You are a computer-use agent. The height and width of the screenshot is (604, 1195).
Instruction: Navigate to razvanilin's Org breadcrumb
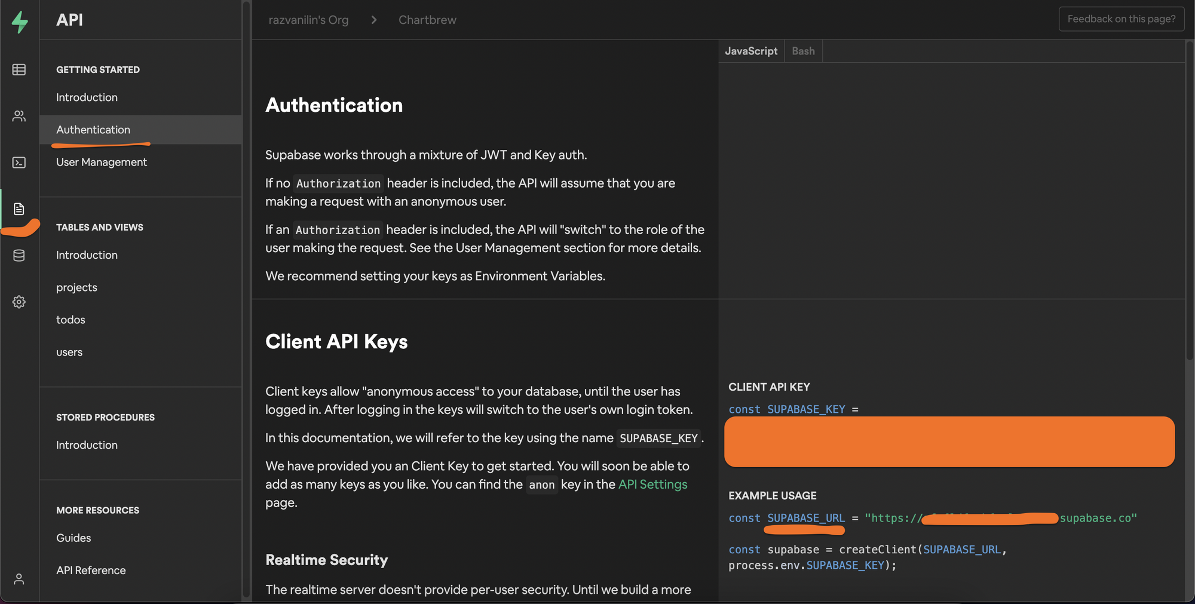click(x=309, y=19)
